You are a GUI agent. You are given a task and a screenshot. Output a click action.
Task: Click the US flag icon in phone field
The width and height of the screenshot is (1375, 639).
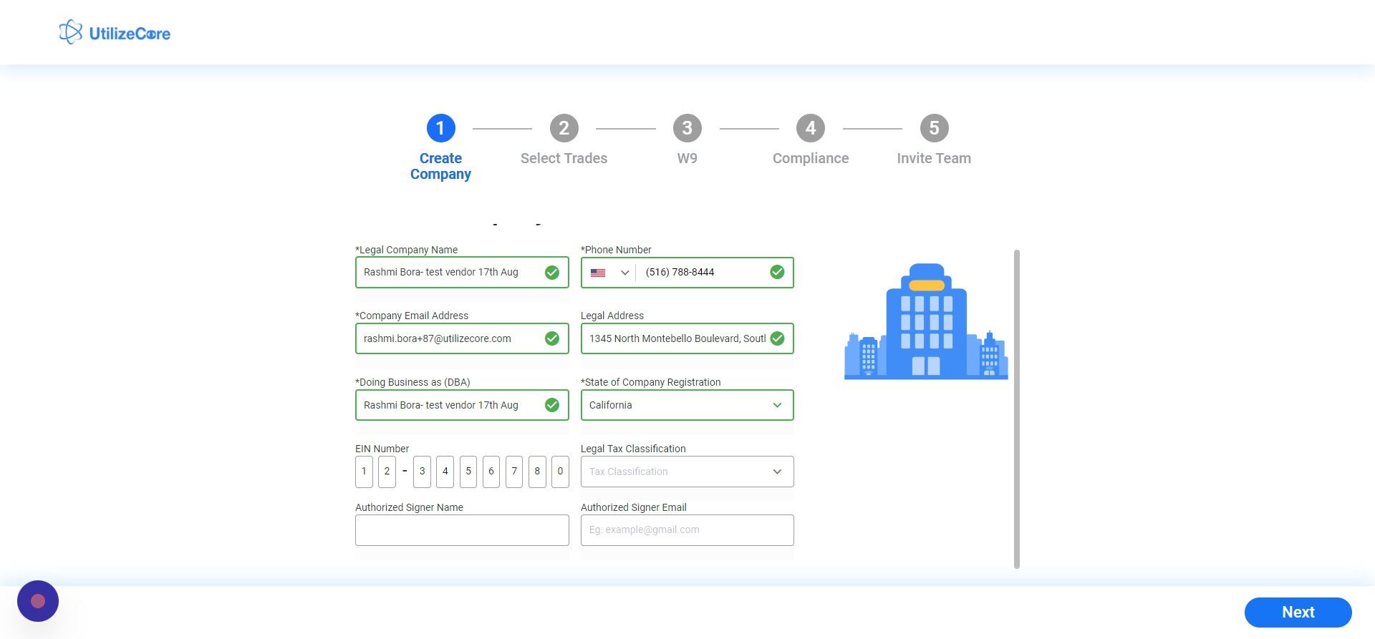[598, 273]
